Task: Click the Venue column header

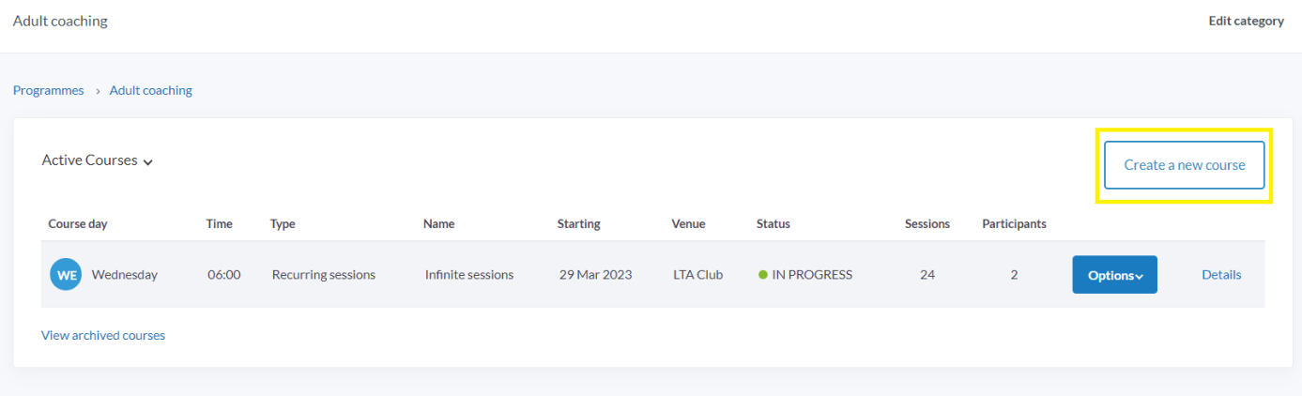Action: coord(688,224)
